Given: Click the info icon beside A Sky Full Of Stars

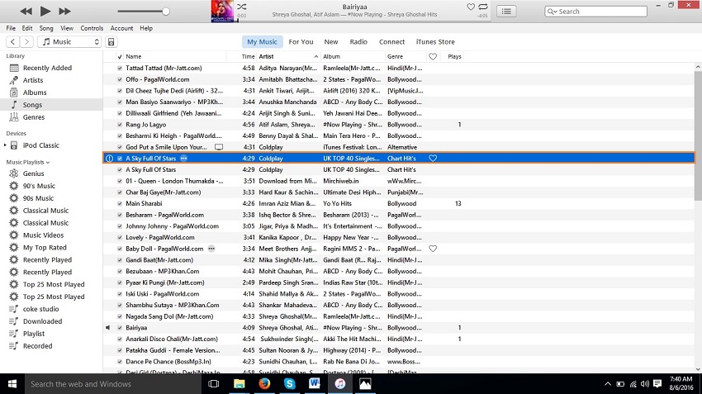Looking at the screenshot, I should (x=110, y=158).
